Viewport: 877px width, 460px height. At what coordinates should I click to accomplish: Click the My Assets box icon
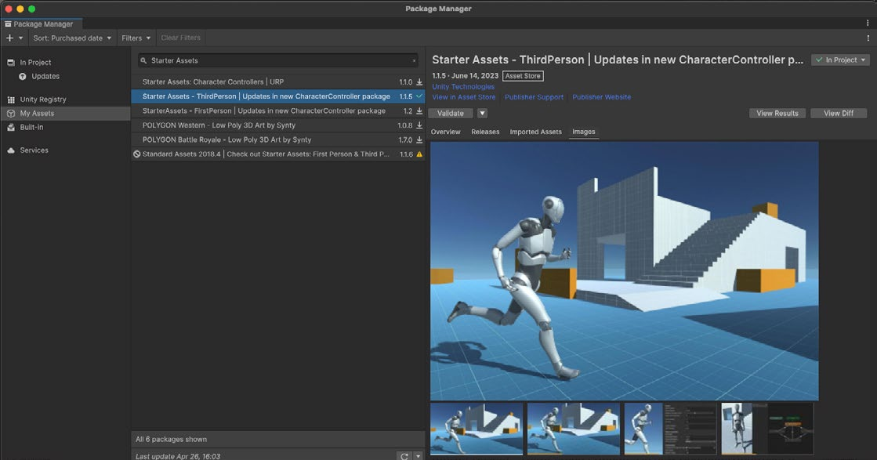pyautogui.click(x=11, y=113)
